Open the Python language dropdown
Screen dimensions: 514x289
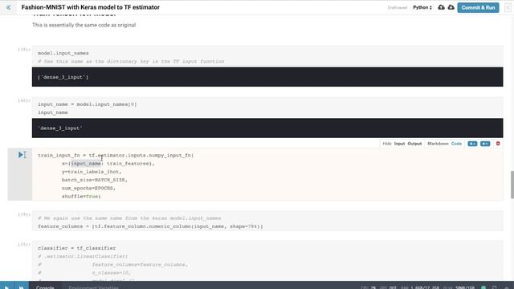[x=422, y=7]
